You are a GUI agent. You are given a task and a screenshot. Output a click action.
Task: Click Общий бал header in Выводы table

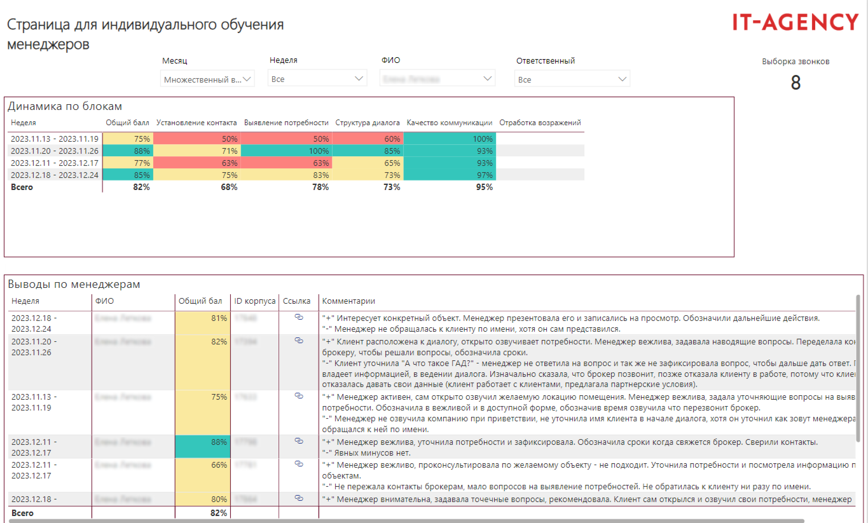200,301
